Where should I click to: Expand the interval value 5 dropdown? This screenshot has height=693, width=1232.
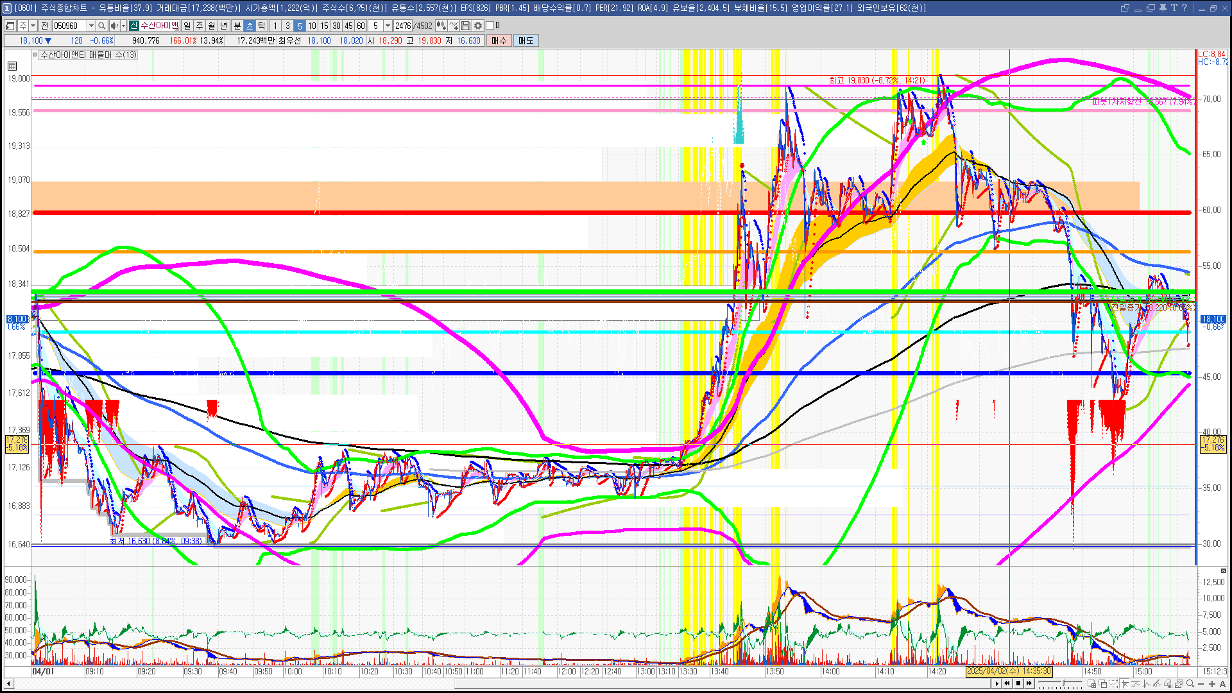[x=388, y=26]
